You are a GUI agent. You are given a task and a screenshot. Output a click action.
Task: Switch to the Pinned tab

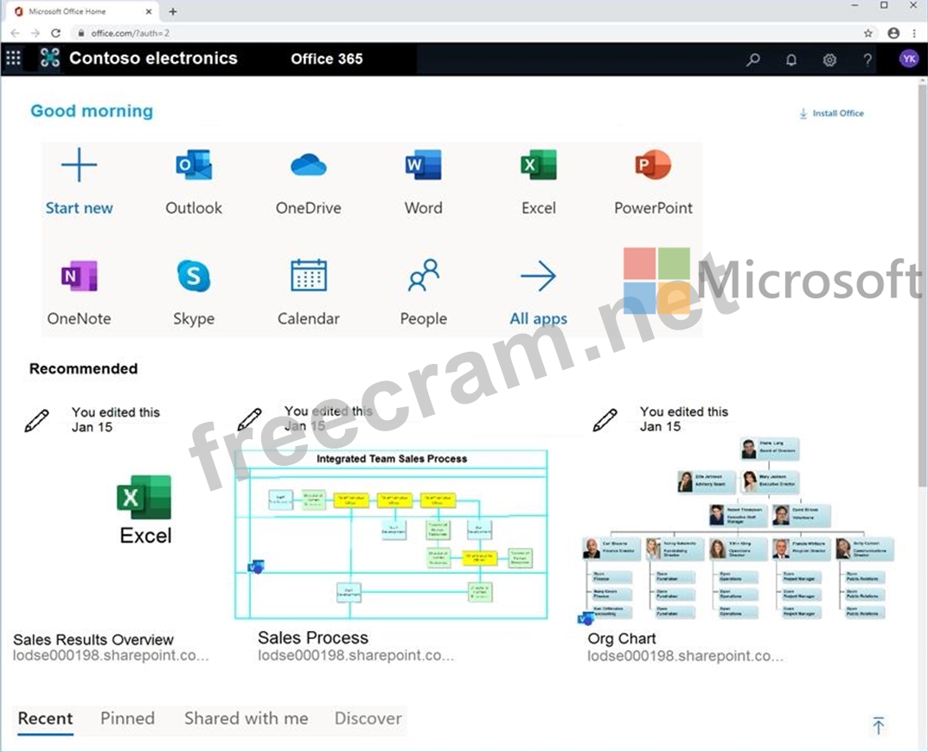pyautogui.click(x=127, y=718)
